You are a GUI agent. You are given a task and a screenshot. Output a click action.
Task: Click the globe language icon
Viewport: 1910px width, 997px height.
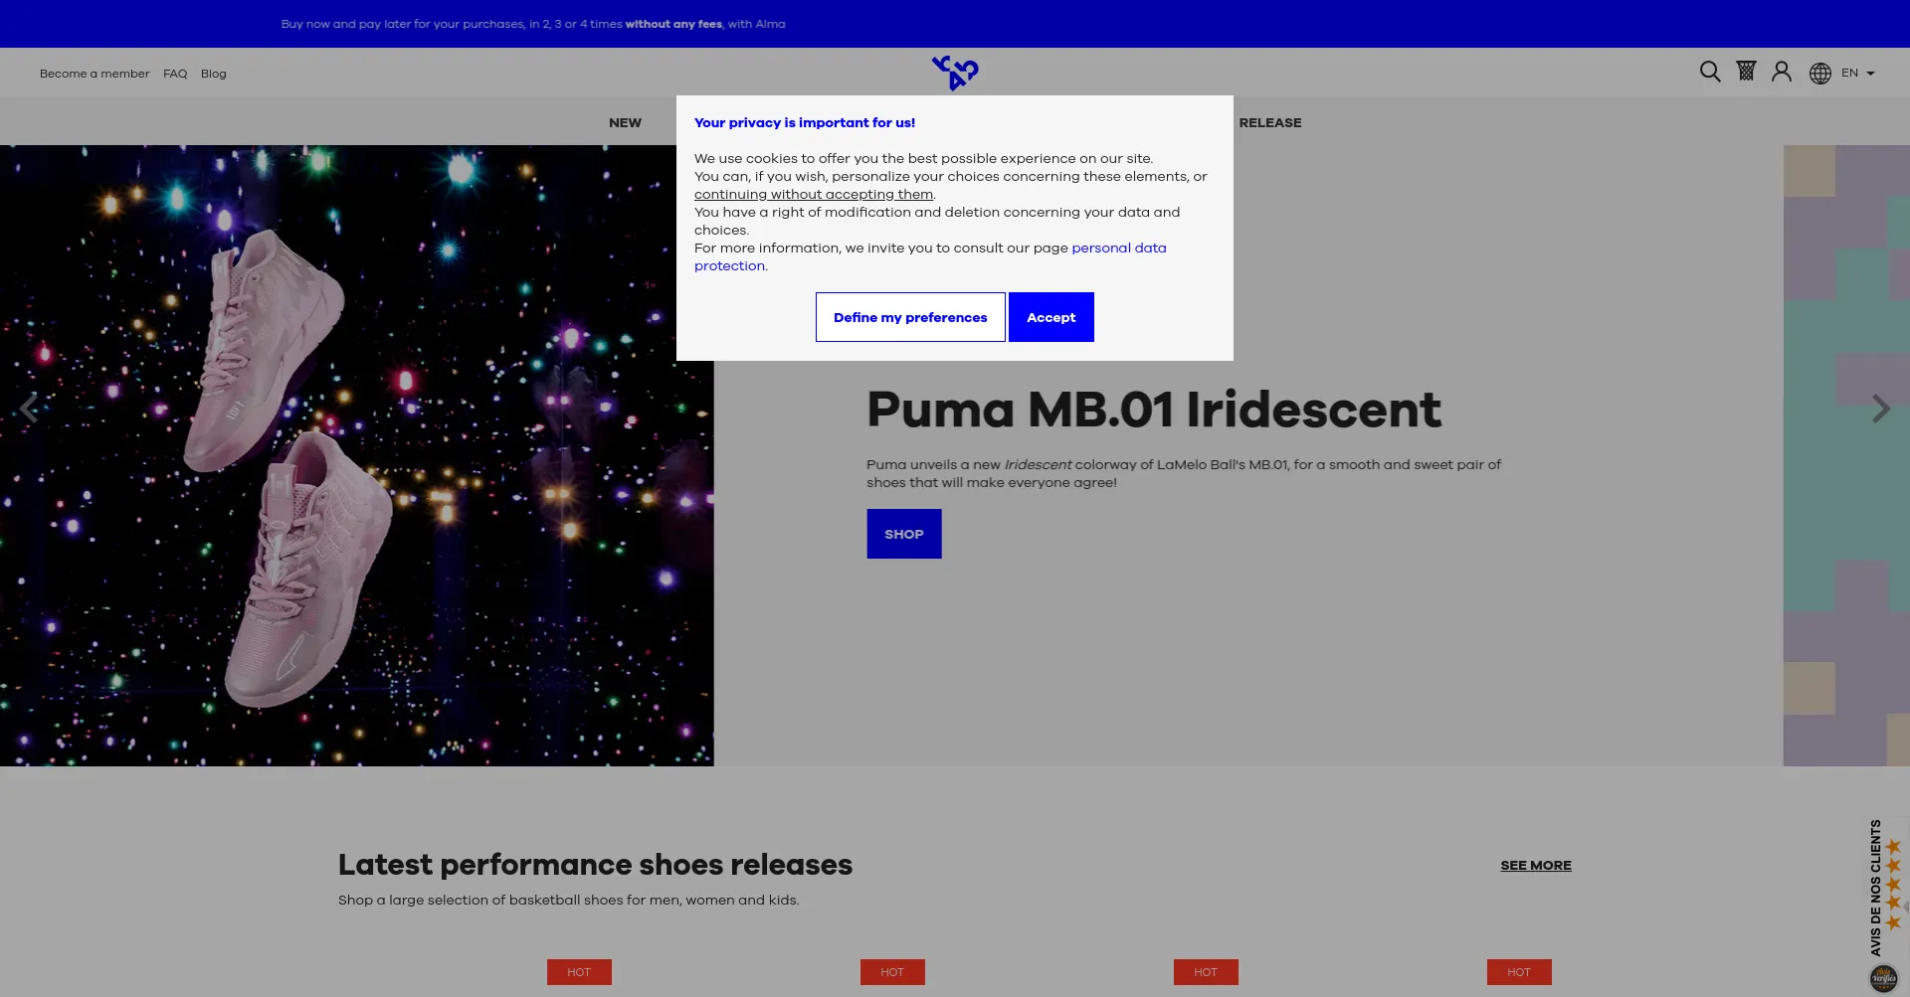coord(1820,73)
